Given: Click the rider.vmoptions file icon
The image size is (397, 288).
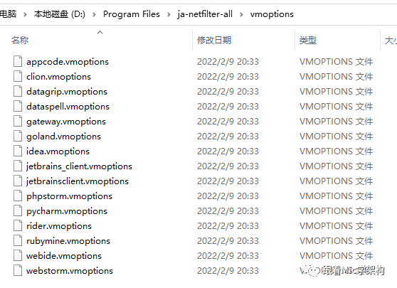Looking at the screenshot, I should click(x=18, y=225).
